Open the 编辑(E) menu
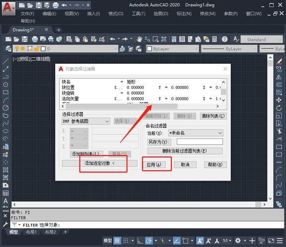Viewport: 286px width, 247px height. click(x=49, y=14)
